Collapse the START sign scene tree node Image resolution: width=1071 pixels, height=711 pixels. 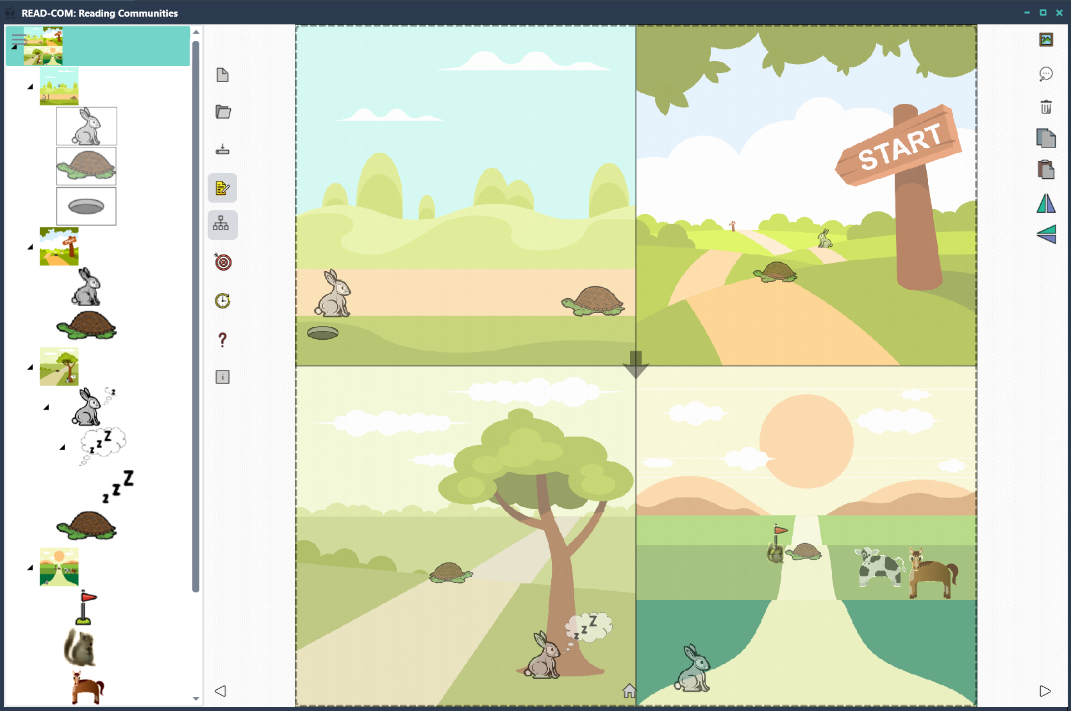click(x=30, y=247)
